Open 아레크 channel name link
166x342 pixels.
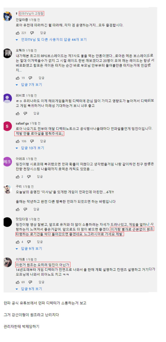pos(20,159)
